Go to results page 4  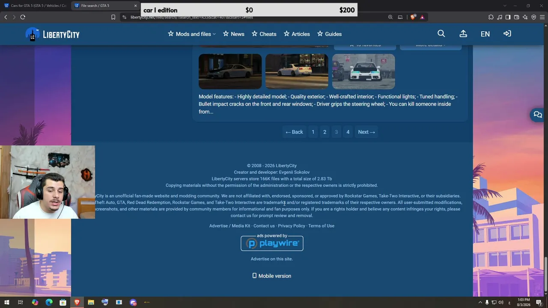coord(348,132)
